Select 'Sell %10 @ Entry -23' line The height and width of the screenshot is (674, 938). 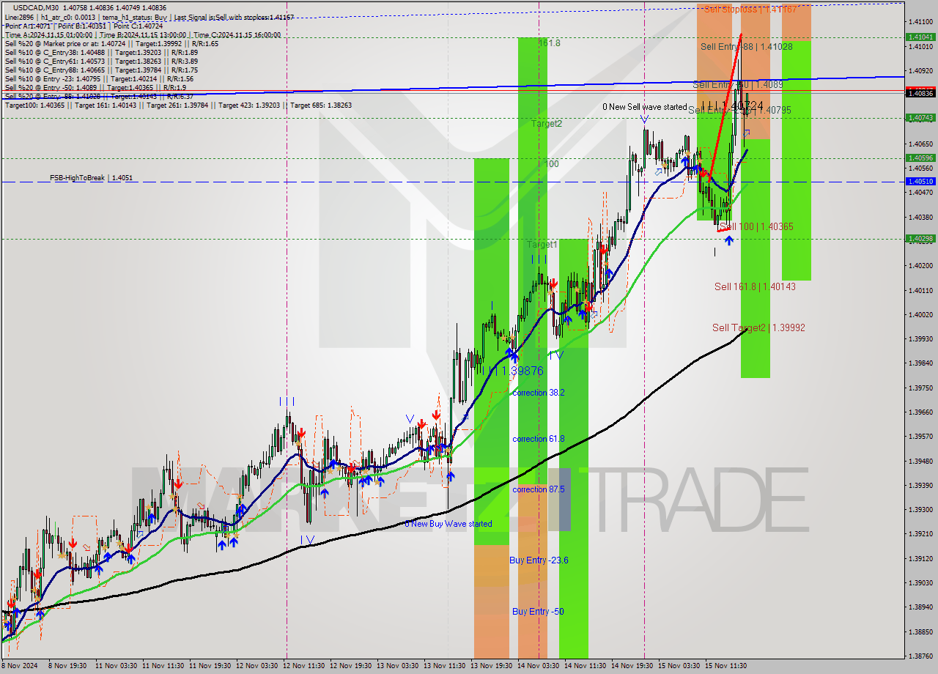99,78
